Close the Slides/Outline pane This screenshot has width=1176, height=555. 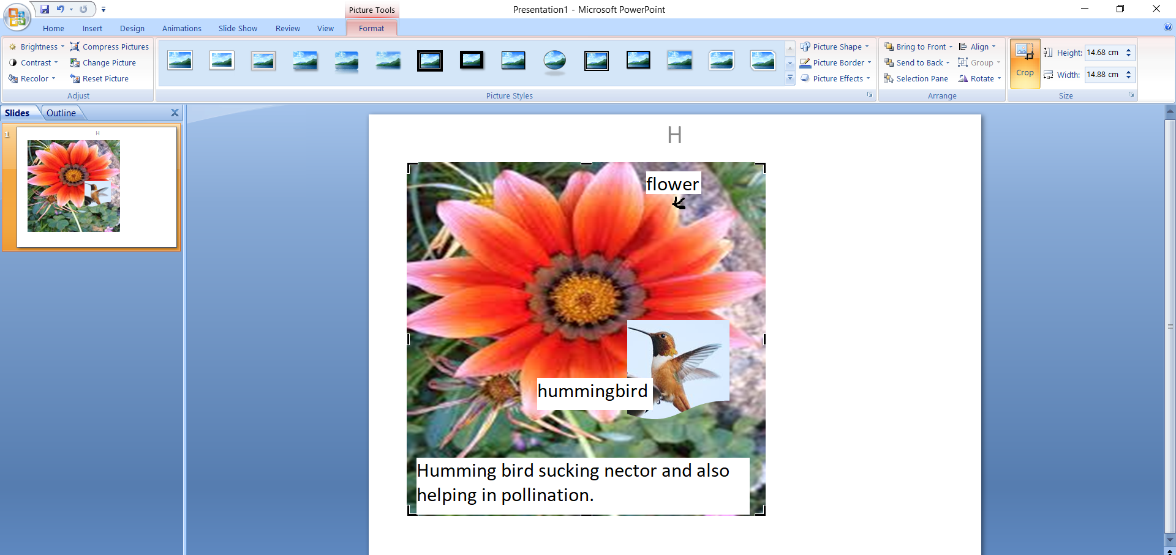click(175, 113)
